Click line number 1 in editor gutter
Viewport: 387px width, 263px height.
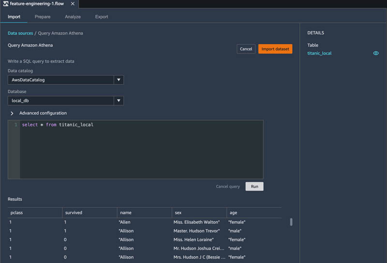(16, 125)
